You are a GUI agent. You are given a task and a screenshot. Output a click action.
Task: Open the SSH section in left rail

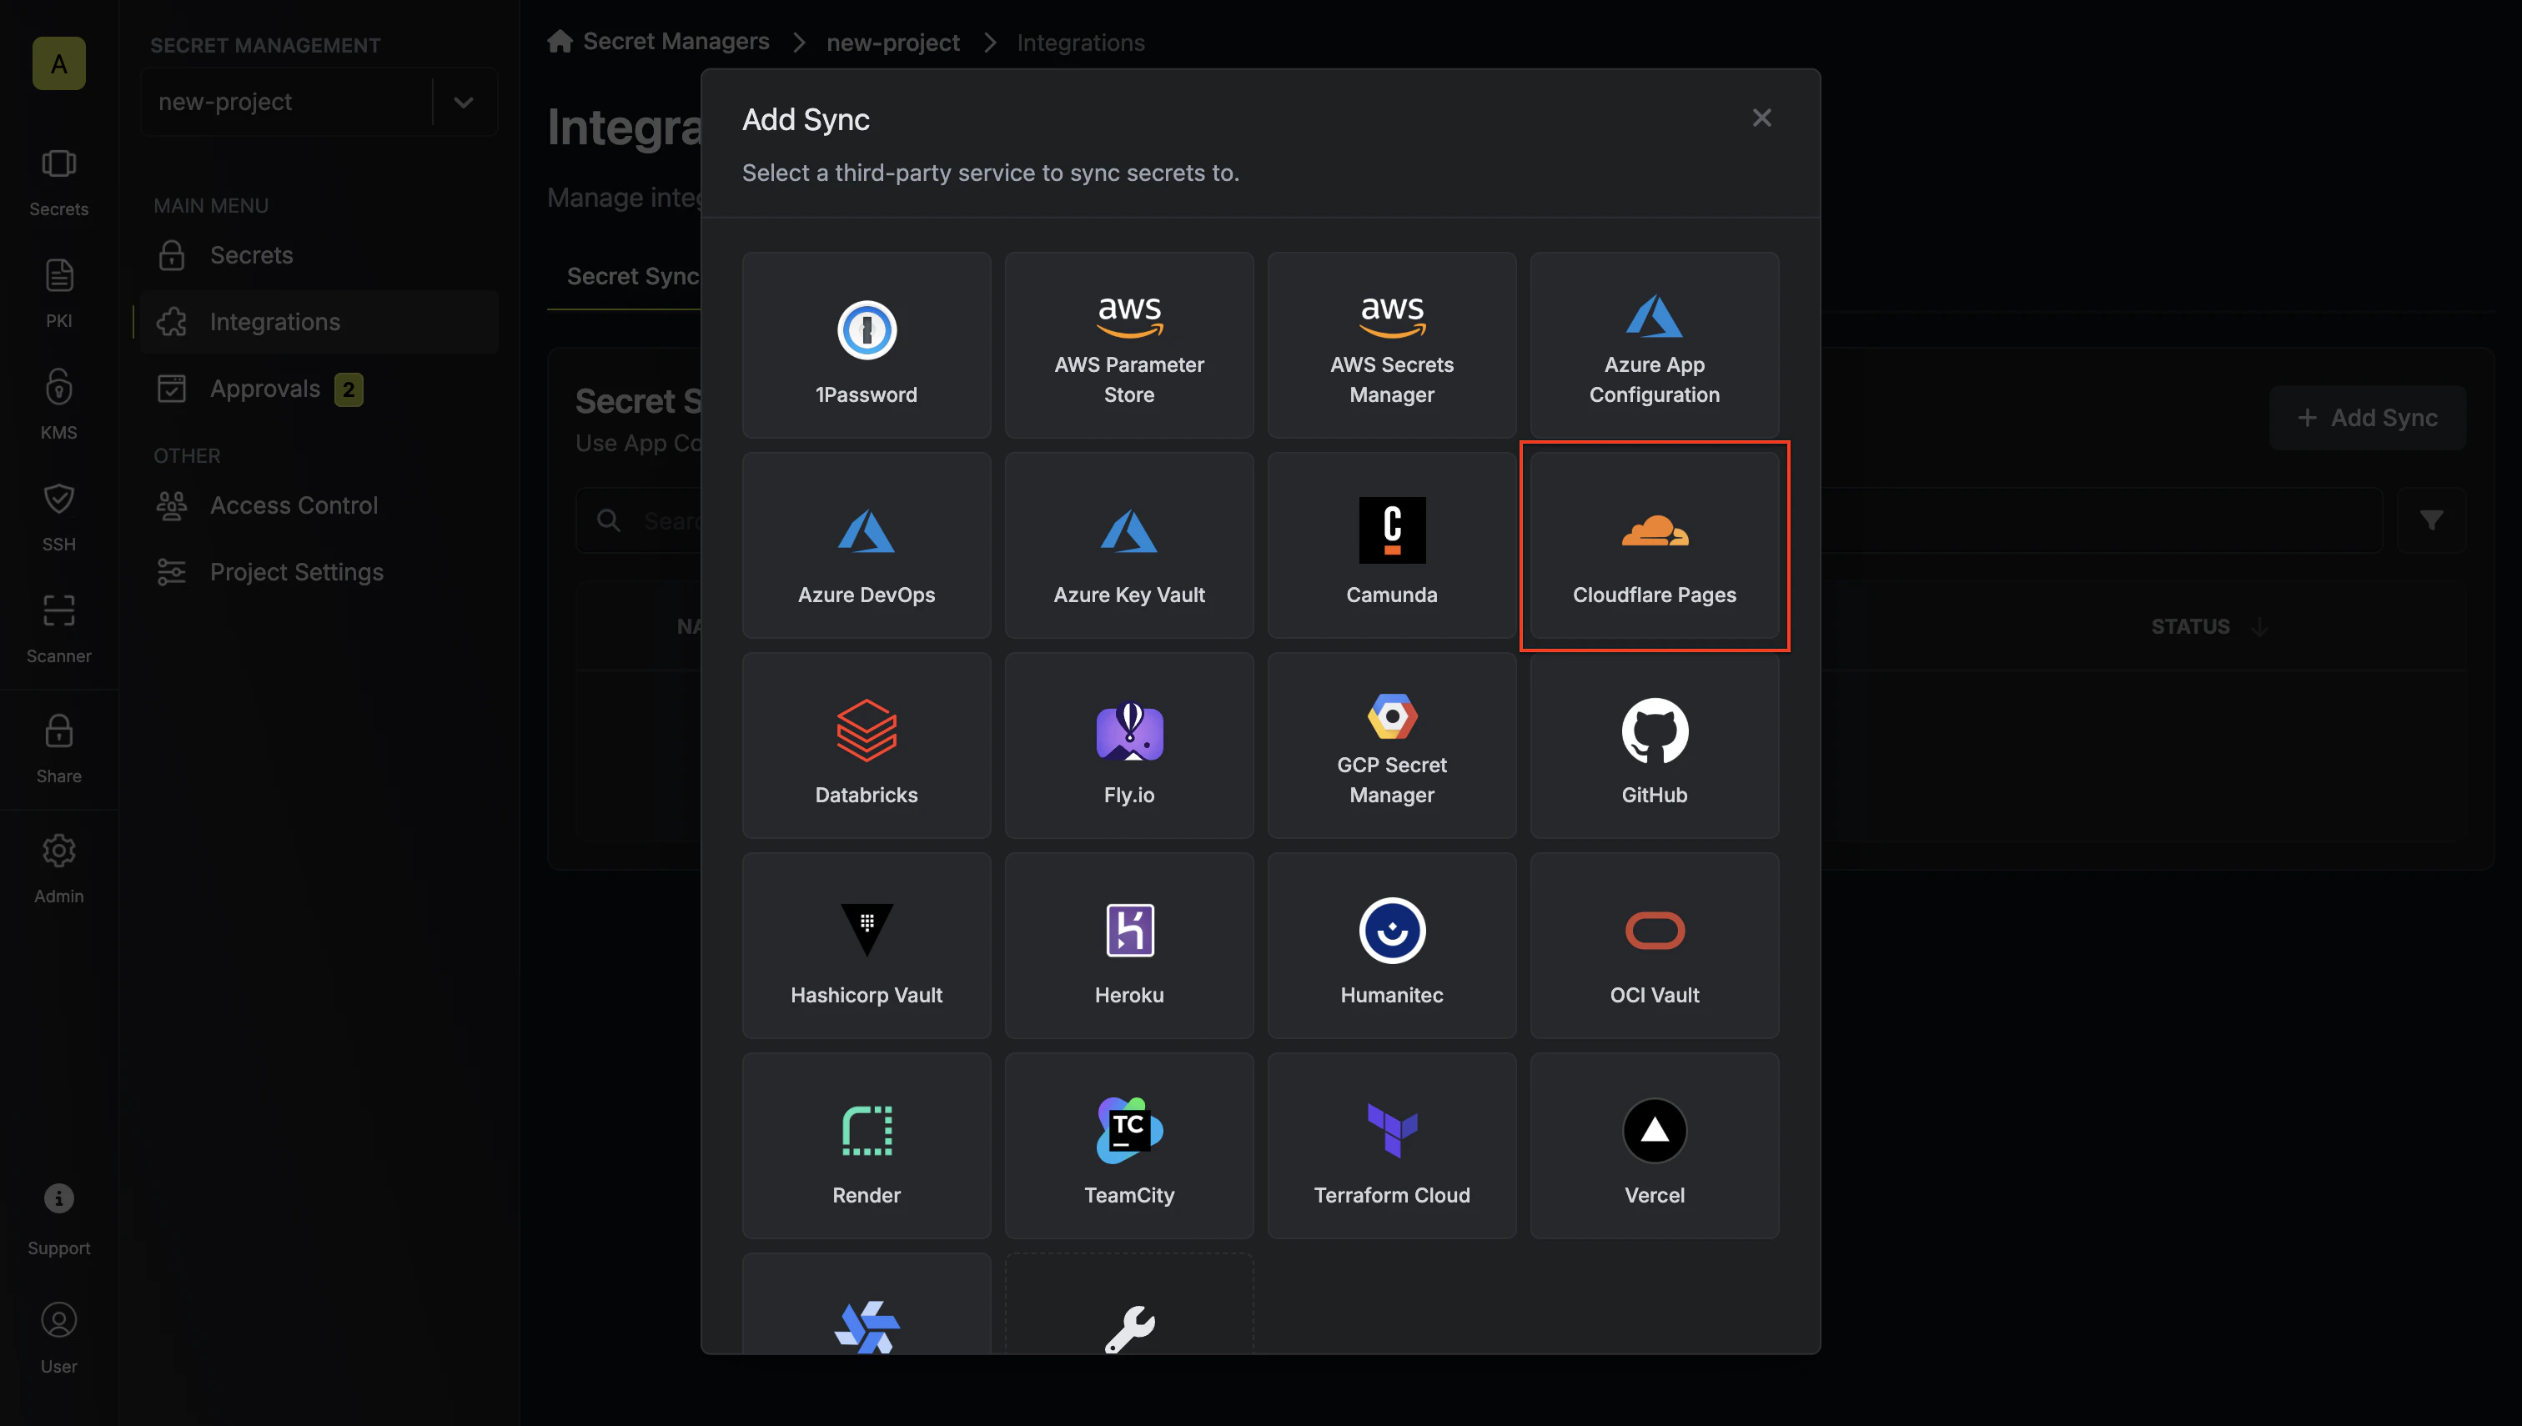click(x=58, y=517)
